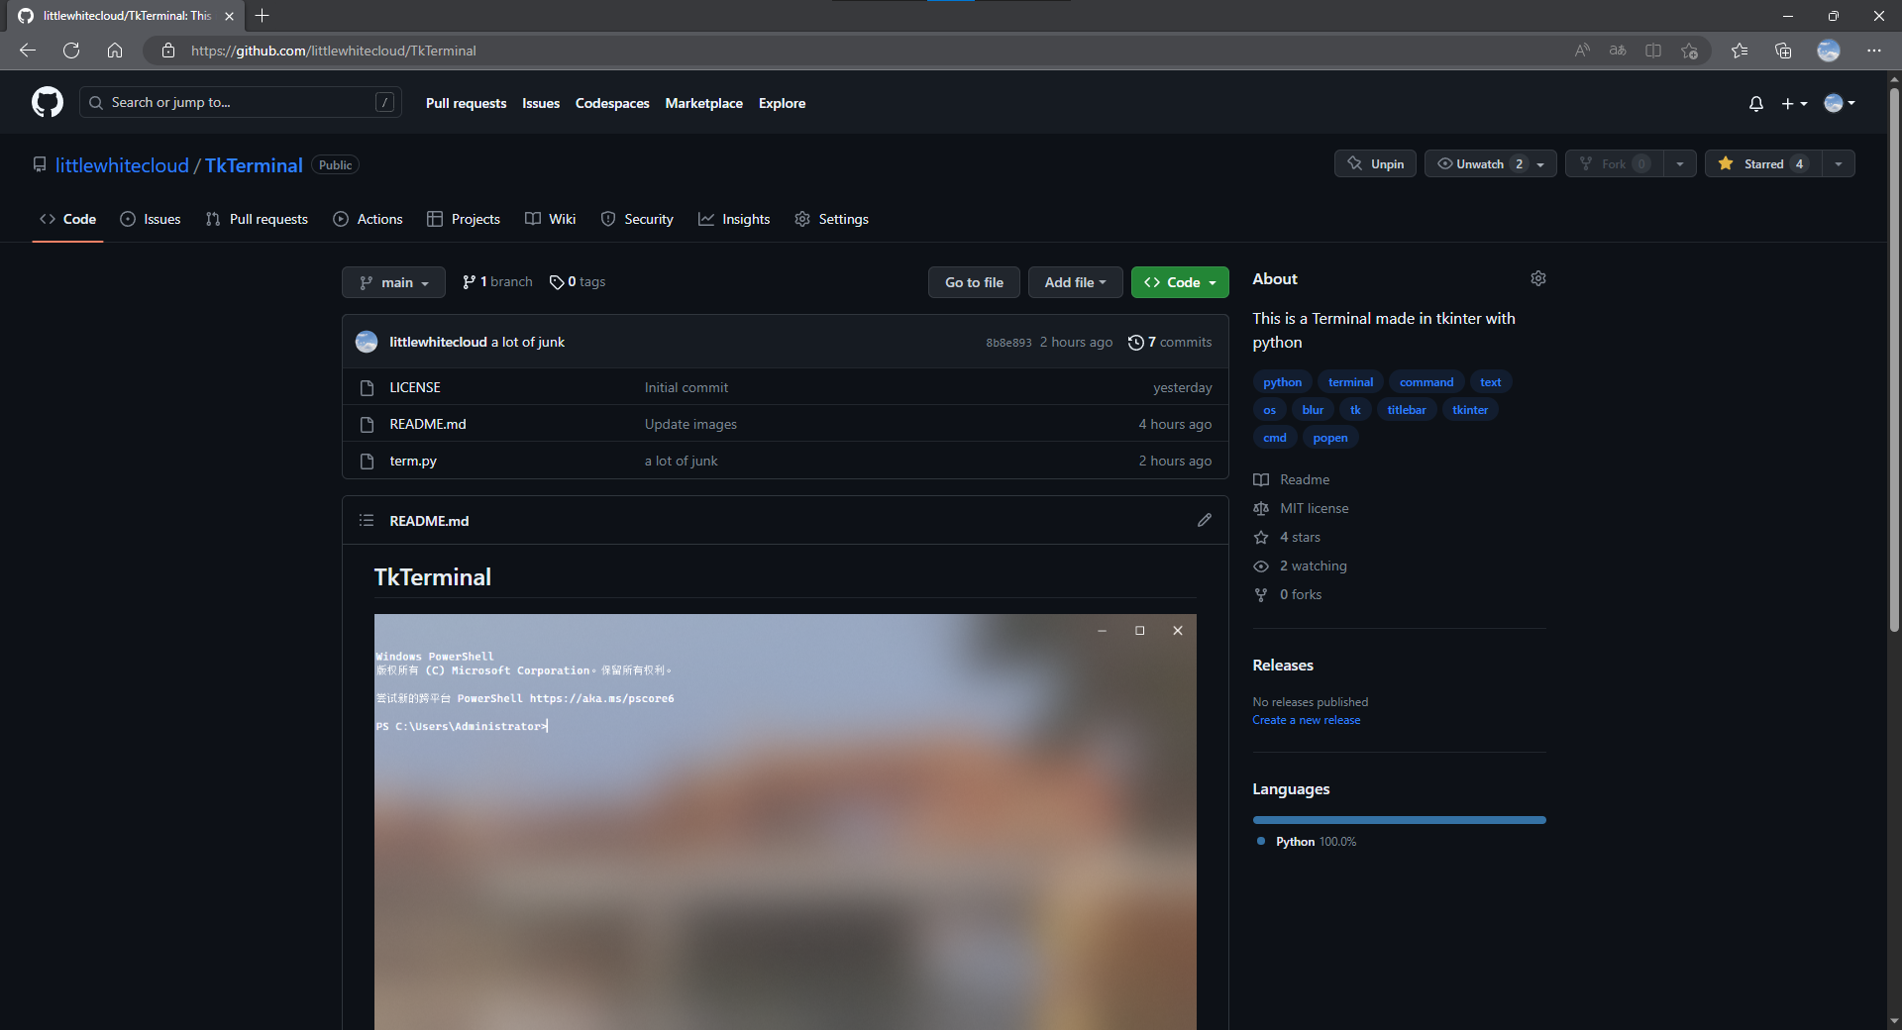The height and width of the screenshot is (1030, 1902).
Task: Open the README table of contents icon
Action: pyautogui.click(x=366, y=520)
